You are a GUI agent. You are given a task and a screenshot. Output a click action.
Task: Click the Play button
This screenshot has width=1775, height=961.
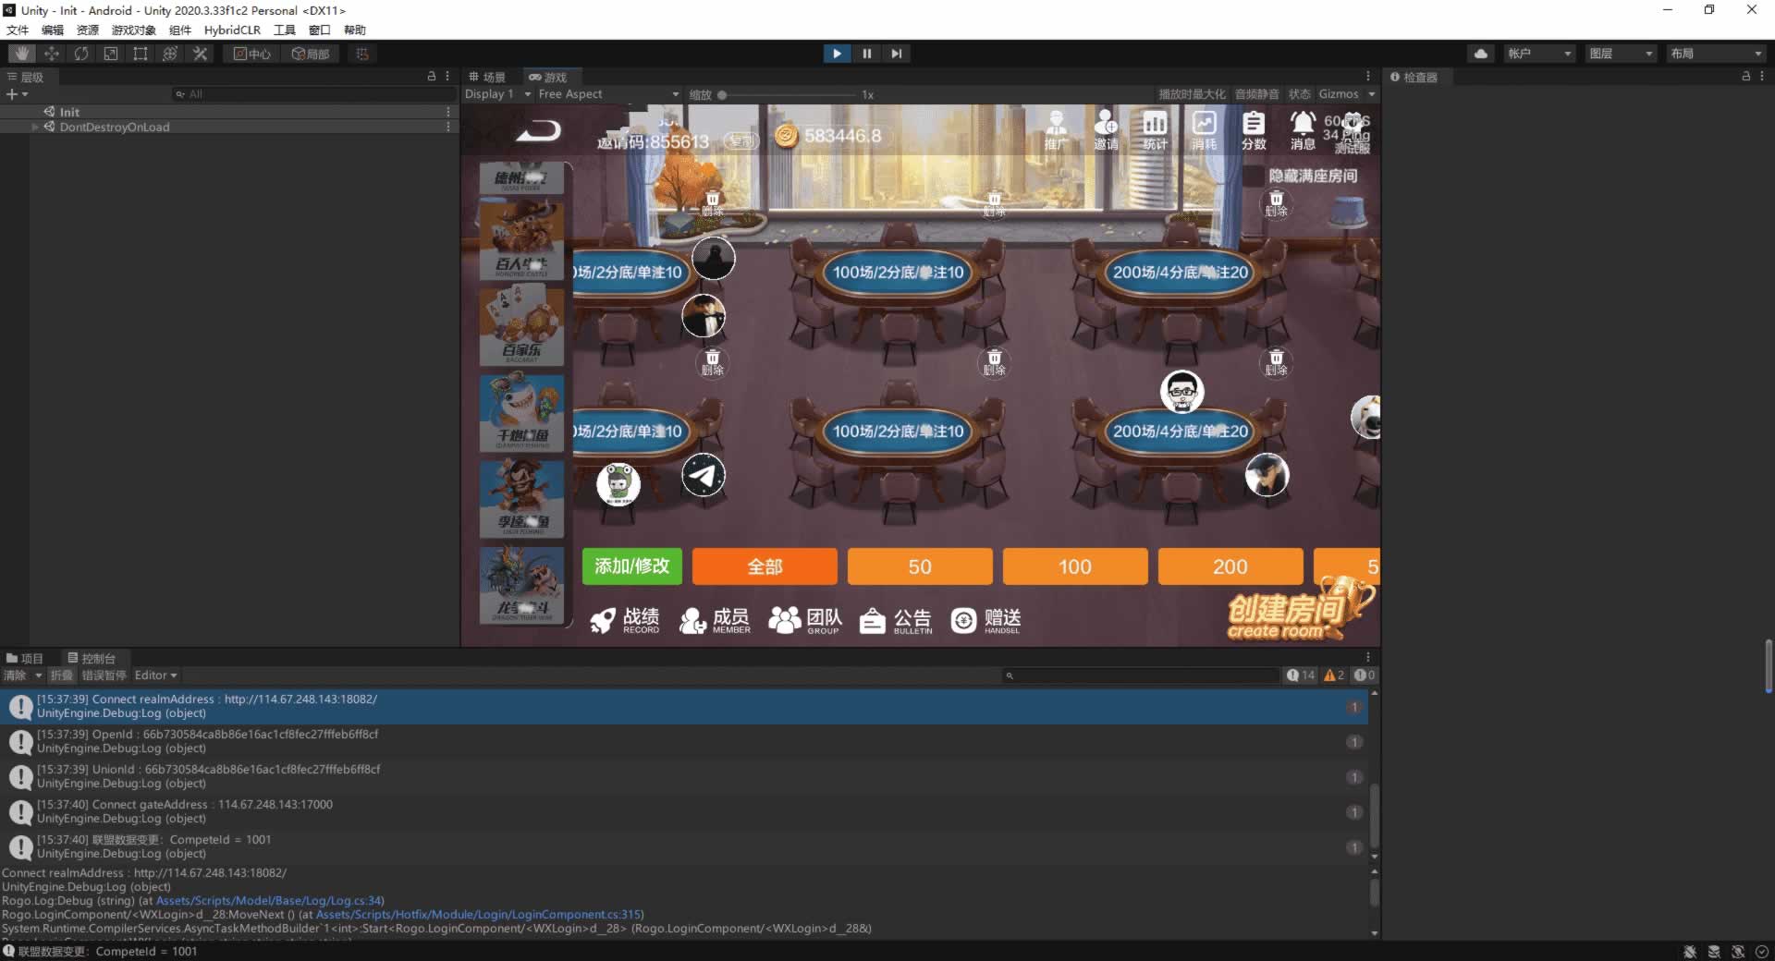pos(837,54)
